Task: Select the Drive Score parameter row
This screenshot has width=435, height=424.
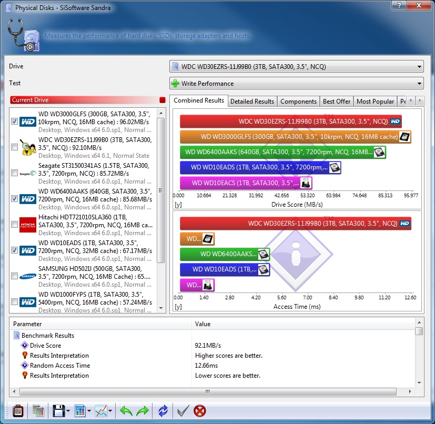Action: 213,346
